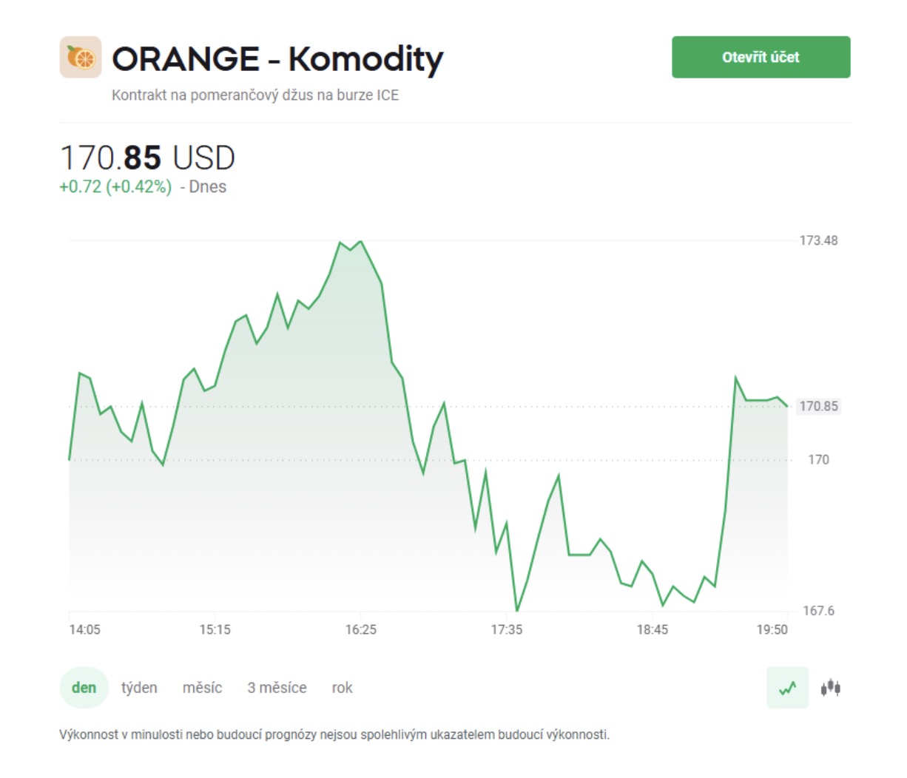Click the 19:50 time axis label

[x=772, y=629]
